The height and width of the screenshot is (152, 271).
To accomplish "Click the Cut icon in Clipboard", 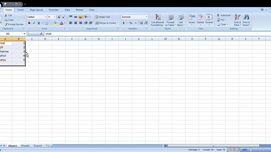I will [6, 15].
